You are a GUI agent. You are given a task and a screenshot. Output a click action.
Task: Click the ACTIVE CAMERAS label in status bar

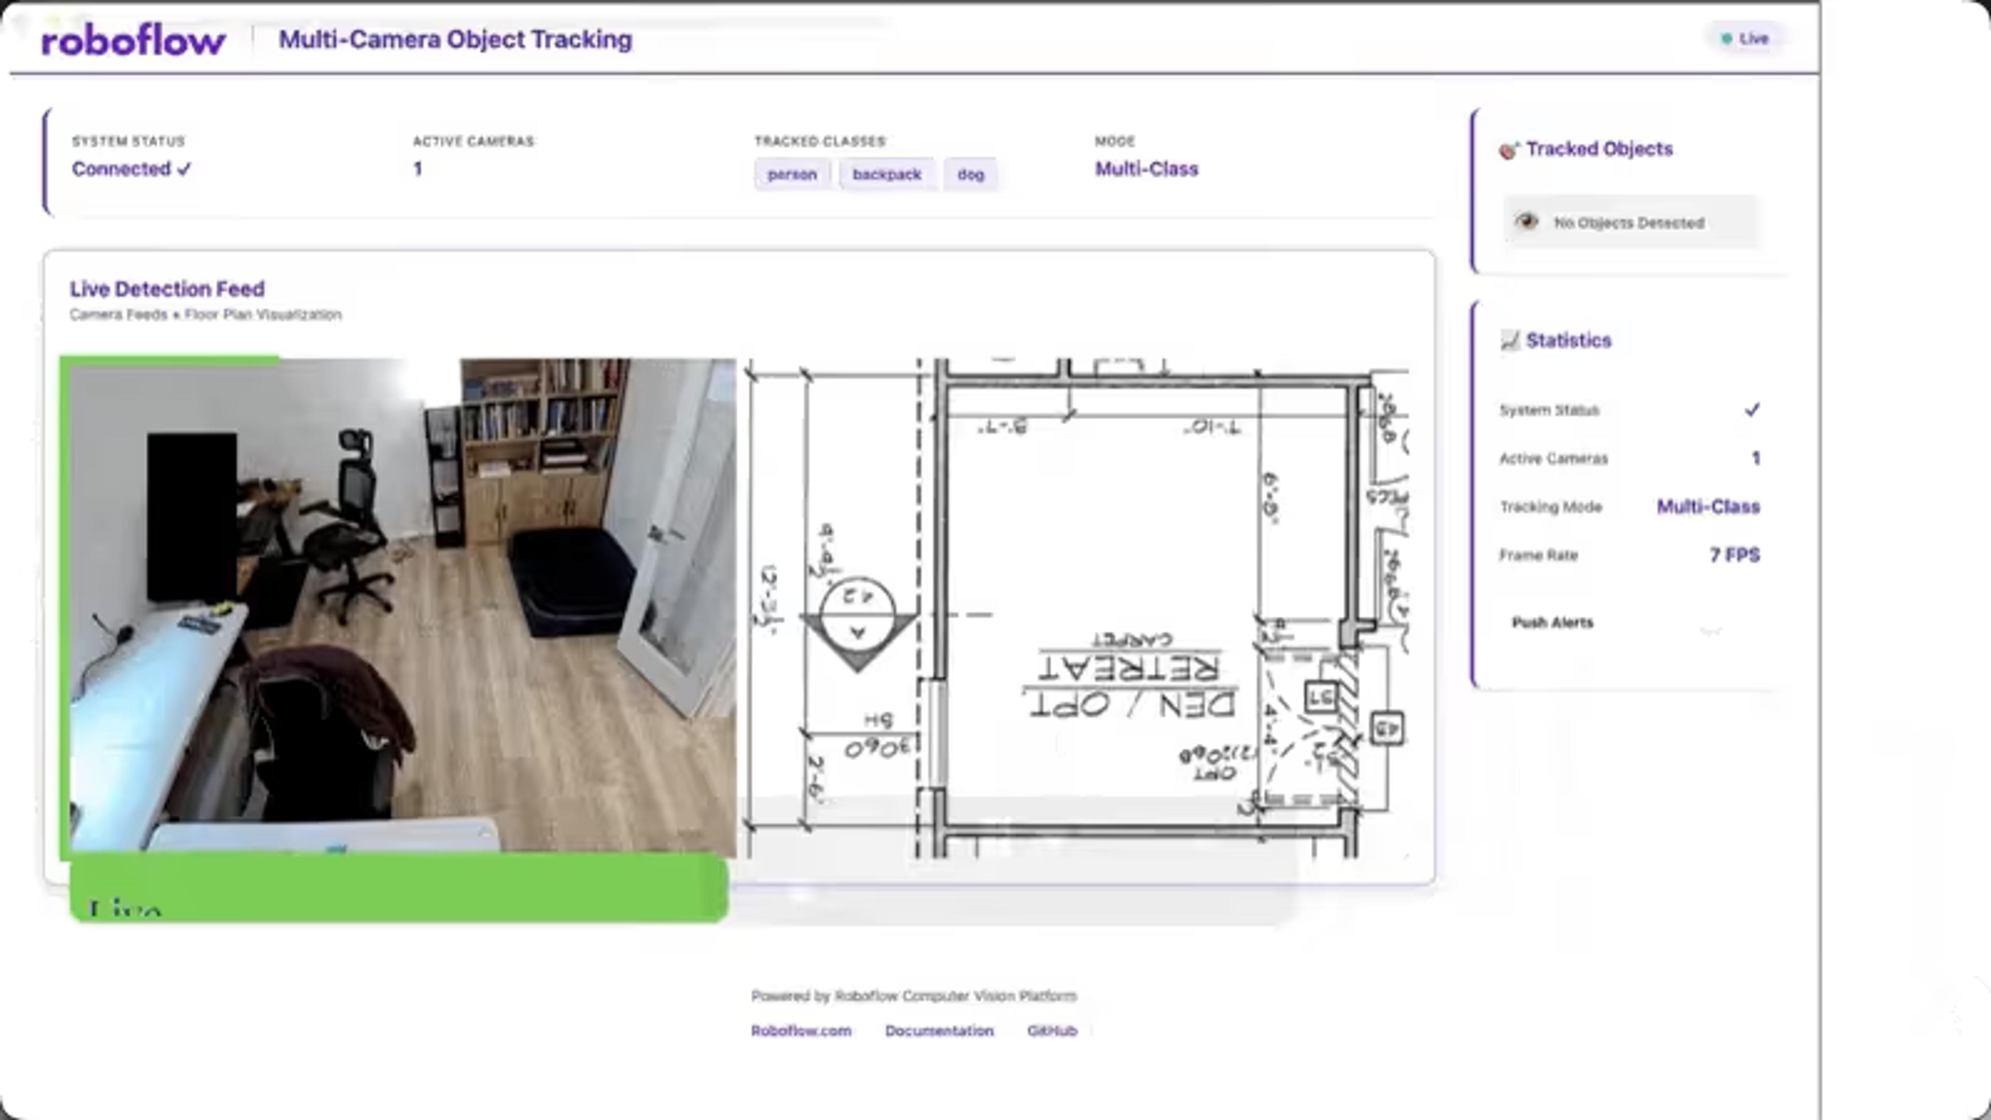click(473, 142)
